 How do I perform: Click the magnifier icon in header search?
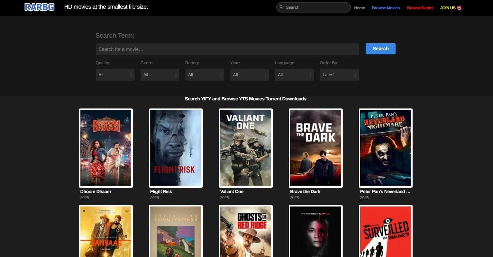point(281,7)
